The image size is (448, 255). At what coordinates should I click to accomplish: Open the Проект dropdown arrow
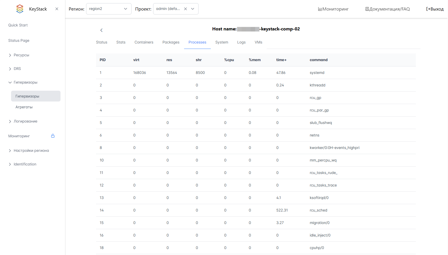pyautogui.click(x=193, y=9)
